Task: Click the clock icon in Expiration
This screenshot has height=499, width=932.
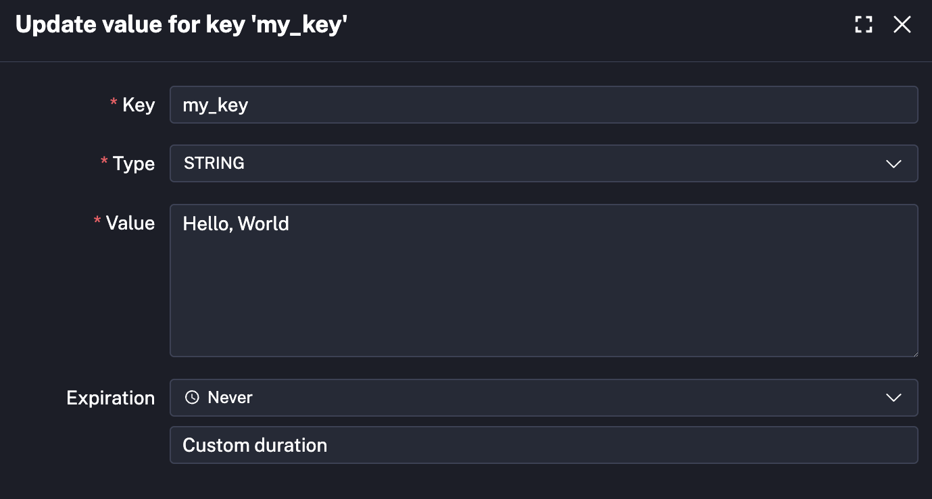Action: pos(192,398)
